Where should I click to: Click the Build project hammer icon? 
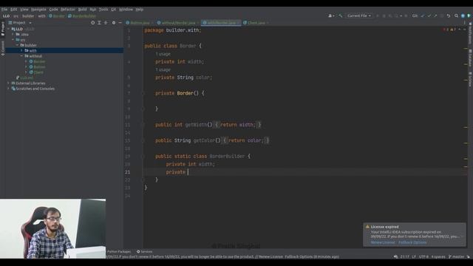pos(341,16)
